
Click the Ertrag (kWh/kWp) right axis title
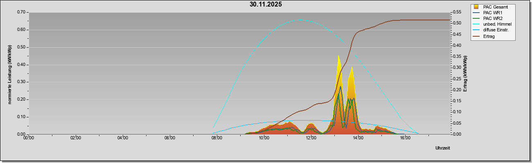(465, 73)
